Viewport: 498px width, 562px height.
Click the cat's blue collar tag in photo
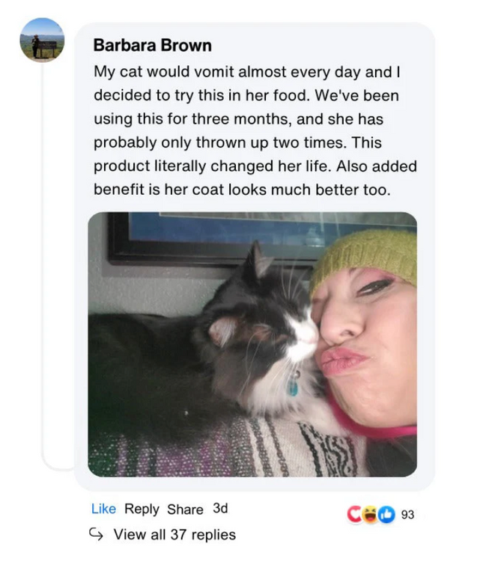(293, 386)
